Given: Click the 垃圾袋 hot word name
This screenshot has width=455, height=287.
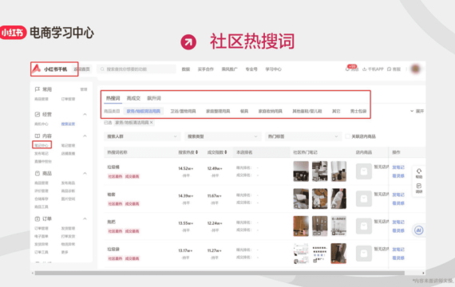Looking at the screenshot, I should click(x=113, y=249).
